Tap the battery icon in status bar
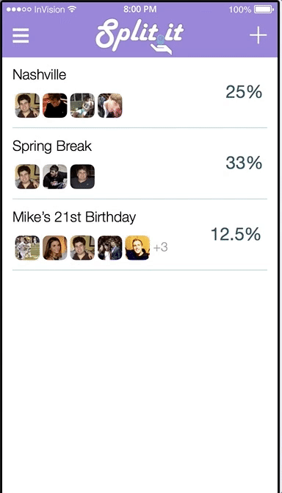 (x=264, y=10)
